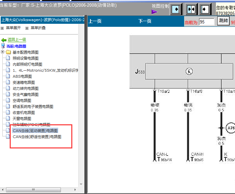235x194 pixels.
Task: Click the purple arrow under 视图控制
Action: tap(155, 12)
